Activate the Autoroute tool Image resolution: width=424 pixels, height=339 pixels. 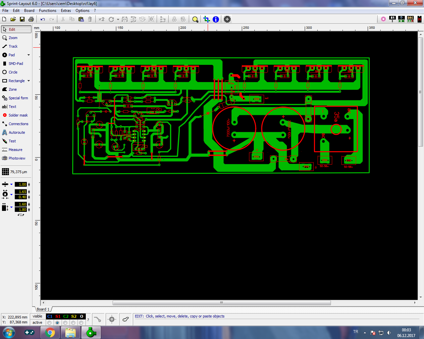click(x=17, y=132)
